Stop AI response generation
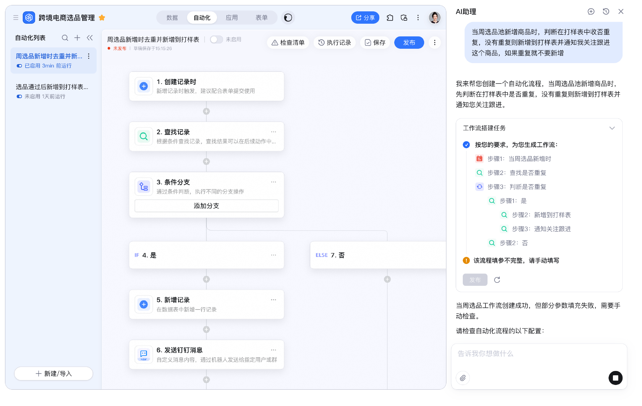This screenshot has width=642, height=406. (x=615, y=378)
